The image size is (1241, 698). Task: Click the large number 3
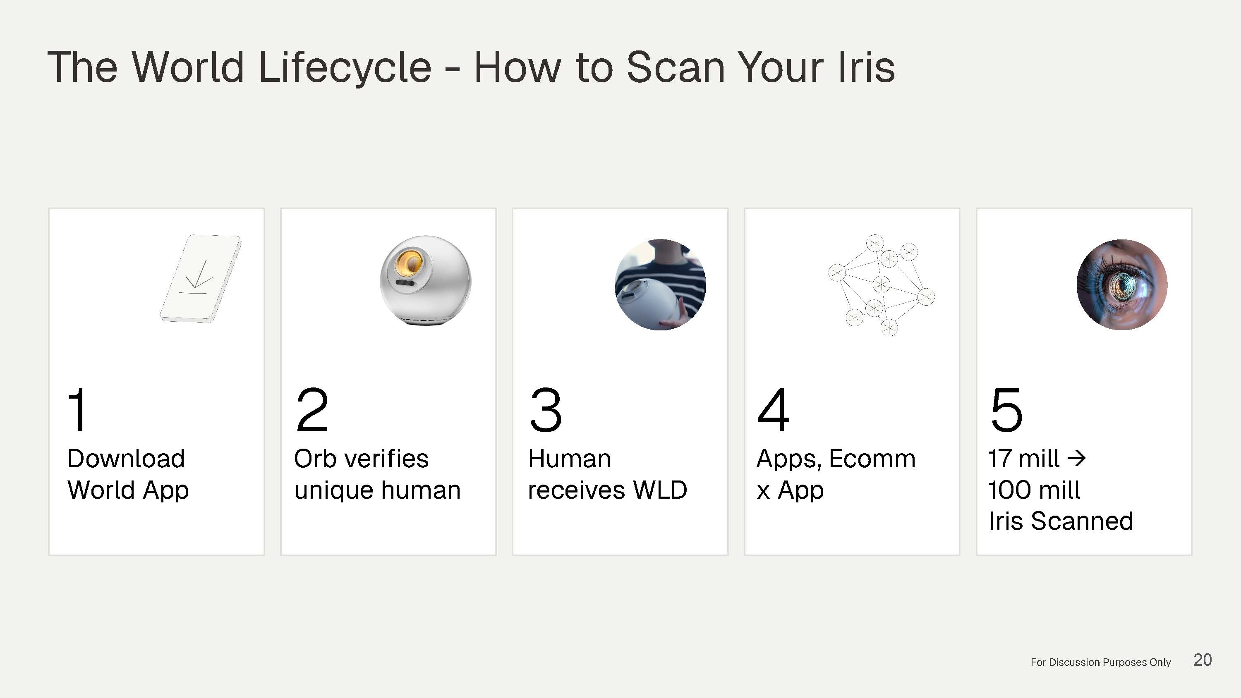click(x=545, y=410)
